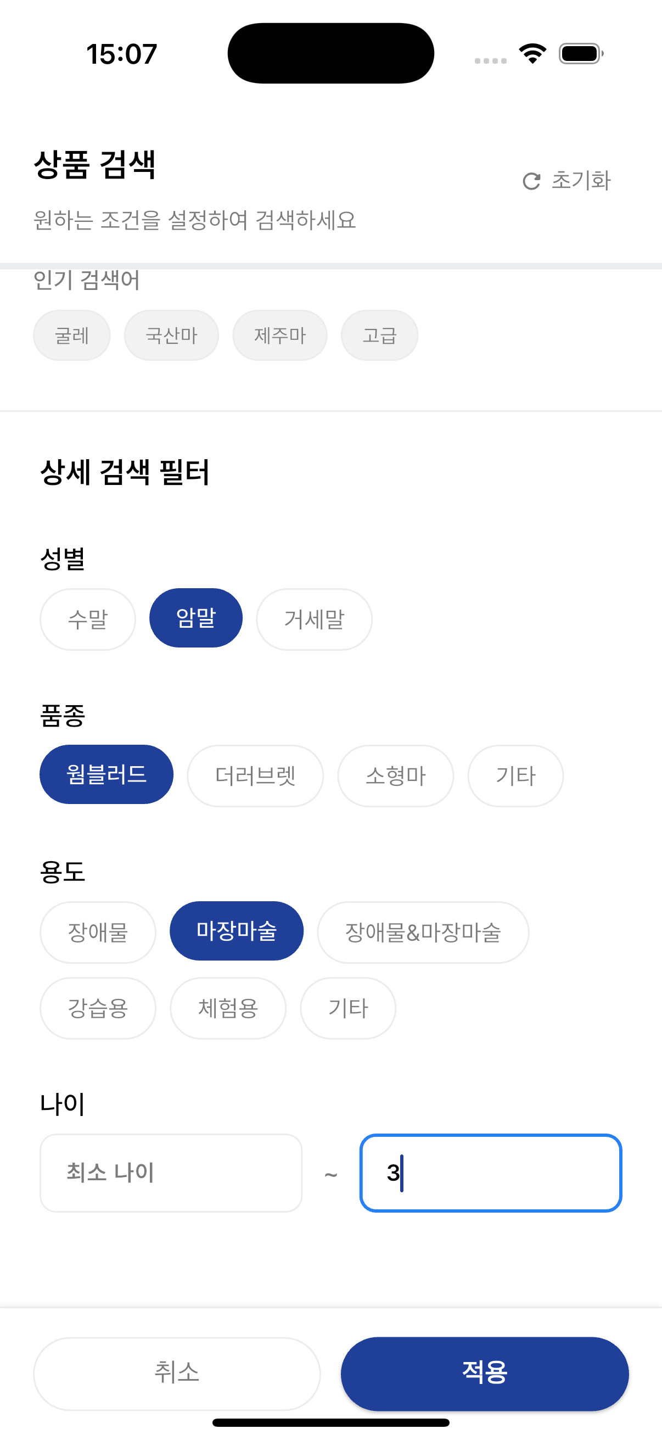The width and height of the screenshot is (662, 1440).
Task: Select the 체험용 usage chip
Action: tap(228, 1008)
